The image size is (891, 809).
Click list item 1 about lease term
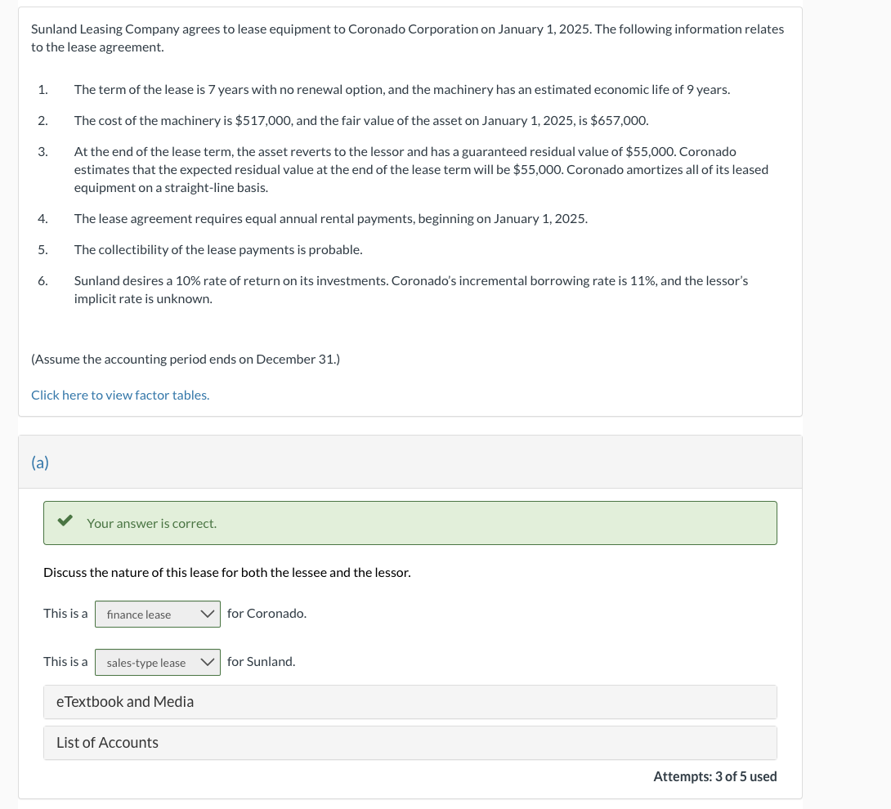(401, 90)
